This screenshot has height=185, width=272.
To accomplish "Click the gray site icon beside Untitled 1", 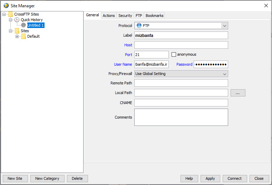I will click(x=23, y=25).
